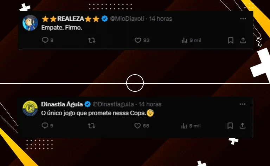Share the REALEZA tweet
Viewport: 270px width, 166px height.
pos(243,40)
